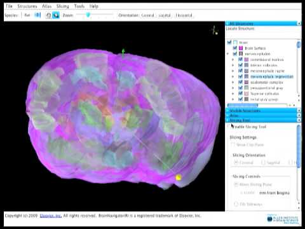Viewport: 305px width, 229px height.
Task: Expand the mesencephalic raphe tree node
Action: click(x=233, y=71)
